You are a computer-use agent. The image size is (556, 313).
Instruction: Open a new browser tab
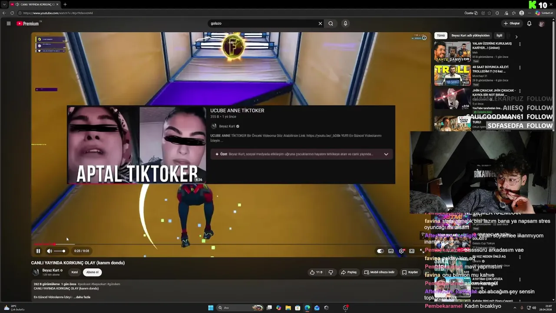(x=65, y=4)
